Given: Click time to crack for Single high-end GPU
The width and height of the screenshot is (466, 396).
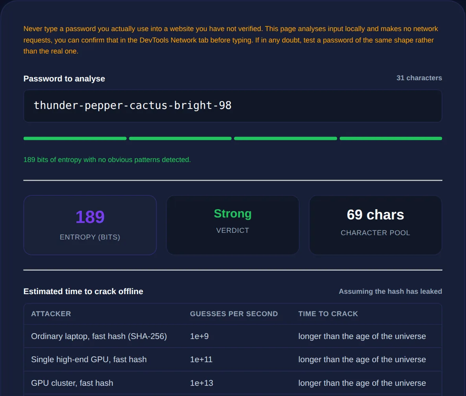Looking at the screenshot, I should tap(362, 359).
